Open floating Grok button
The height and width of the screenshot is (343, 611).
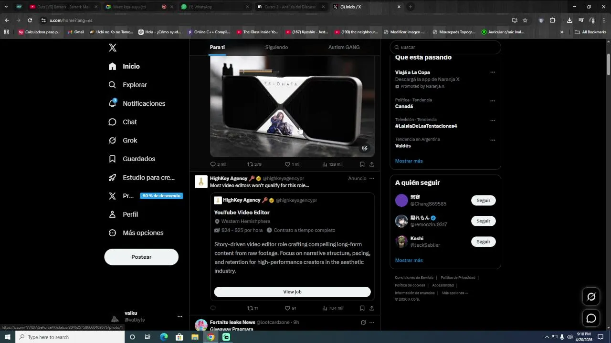click(x=591, y=297)
